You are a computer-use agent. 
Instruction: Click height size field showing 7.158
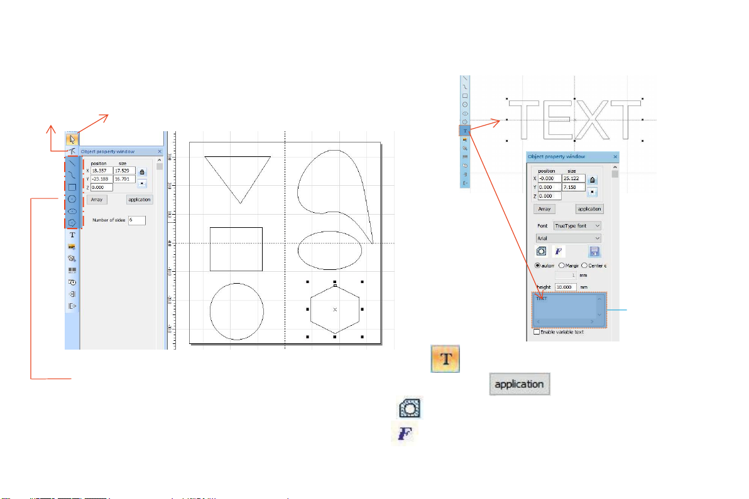(x=574, y=187)
